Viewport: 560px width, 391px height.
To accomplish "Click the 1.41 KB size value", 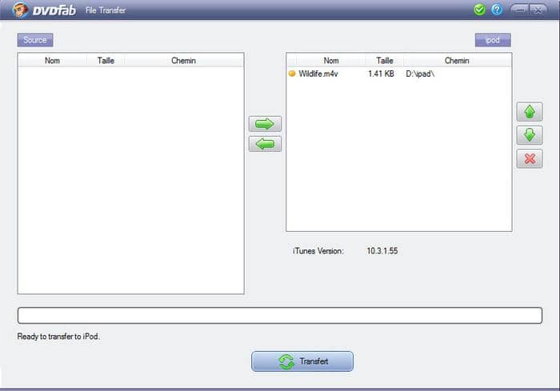I will (381, 74).
